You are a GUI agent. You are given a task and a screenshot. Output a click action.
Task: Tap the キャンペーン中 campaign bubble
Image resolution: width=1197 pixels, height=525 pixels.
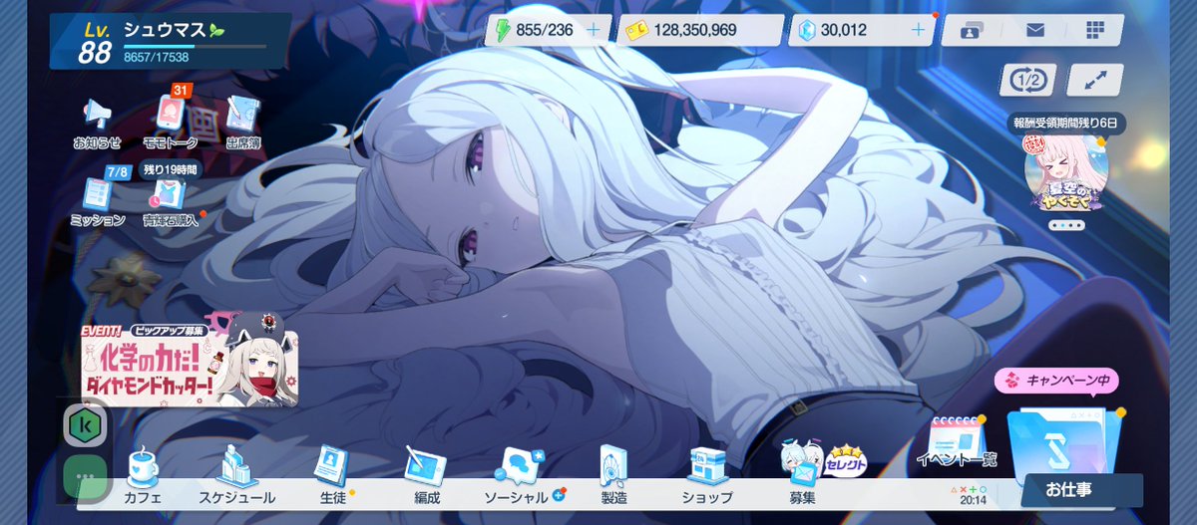click(x=1056, y=381)
